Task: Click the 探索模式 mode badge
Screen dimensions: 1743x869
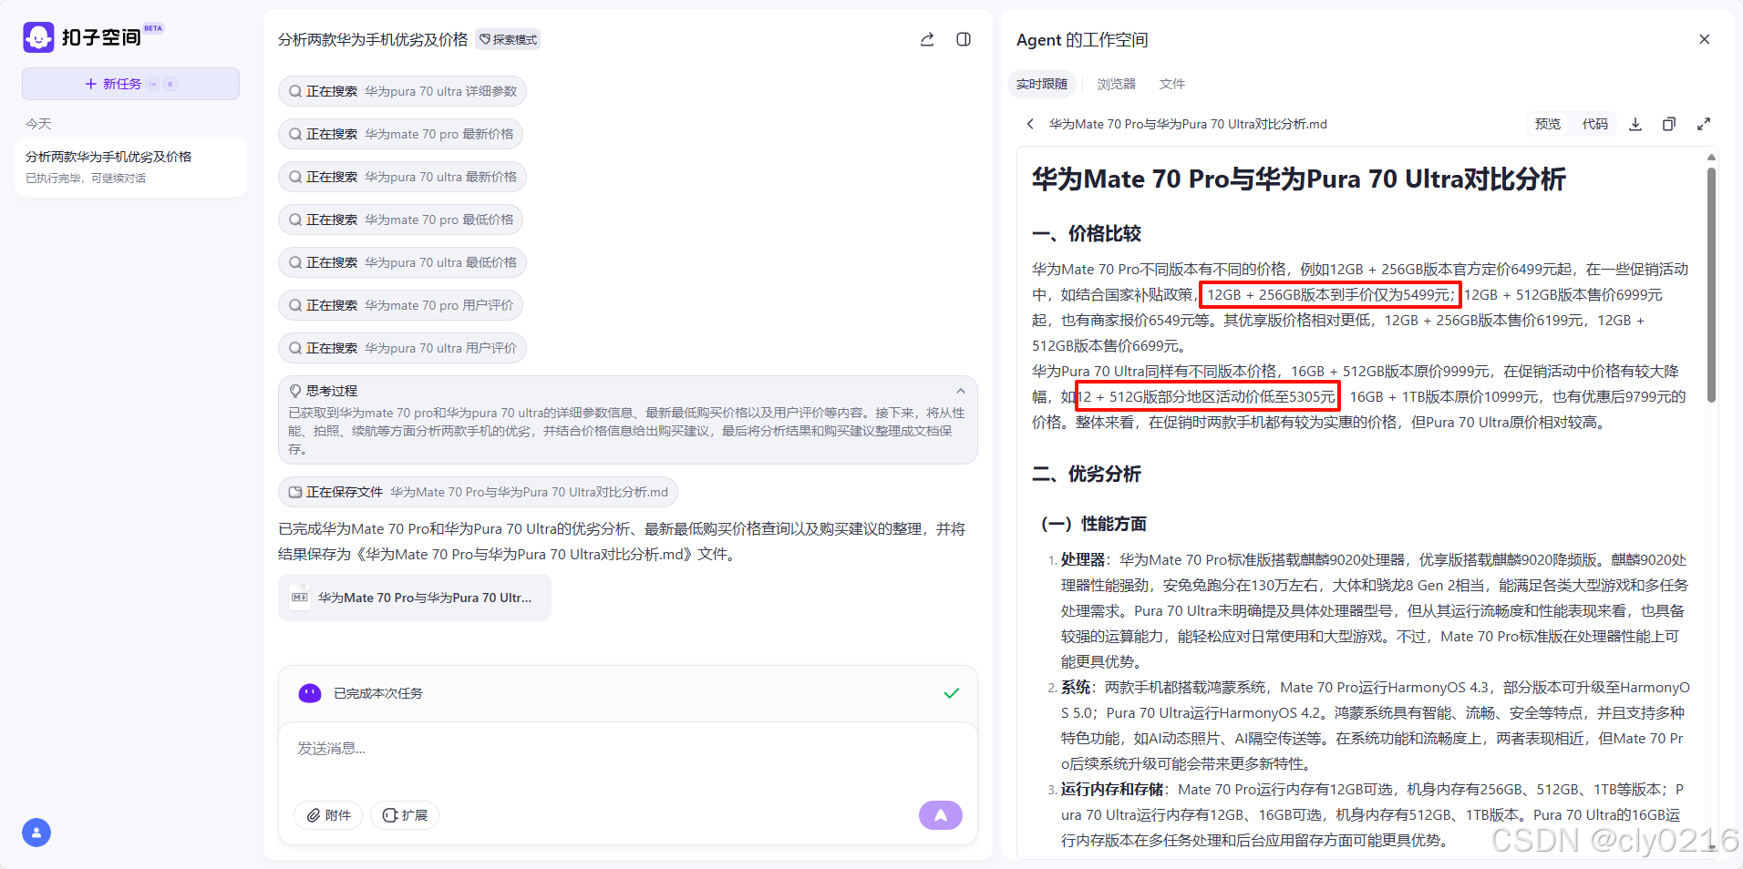Action: 507,39
